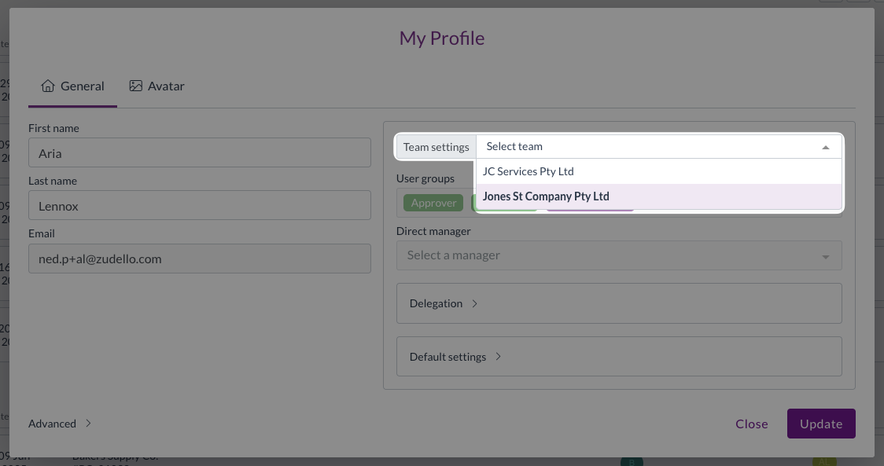This screenshot has height=466, width=884.
Task: Collapse the Select team dropdown caret
Action: pyautogui.click(x=825, y=147)
